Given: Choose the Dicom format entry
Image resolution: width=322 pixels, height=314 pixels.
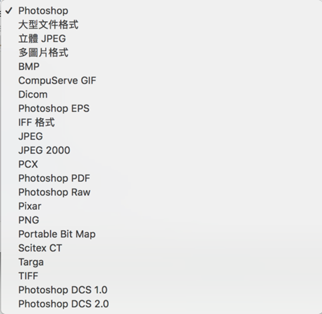Looking at the screenshot, I should [162, 94].
